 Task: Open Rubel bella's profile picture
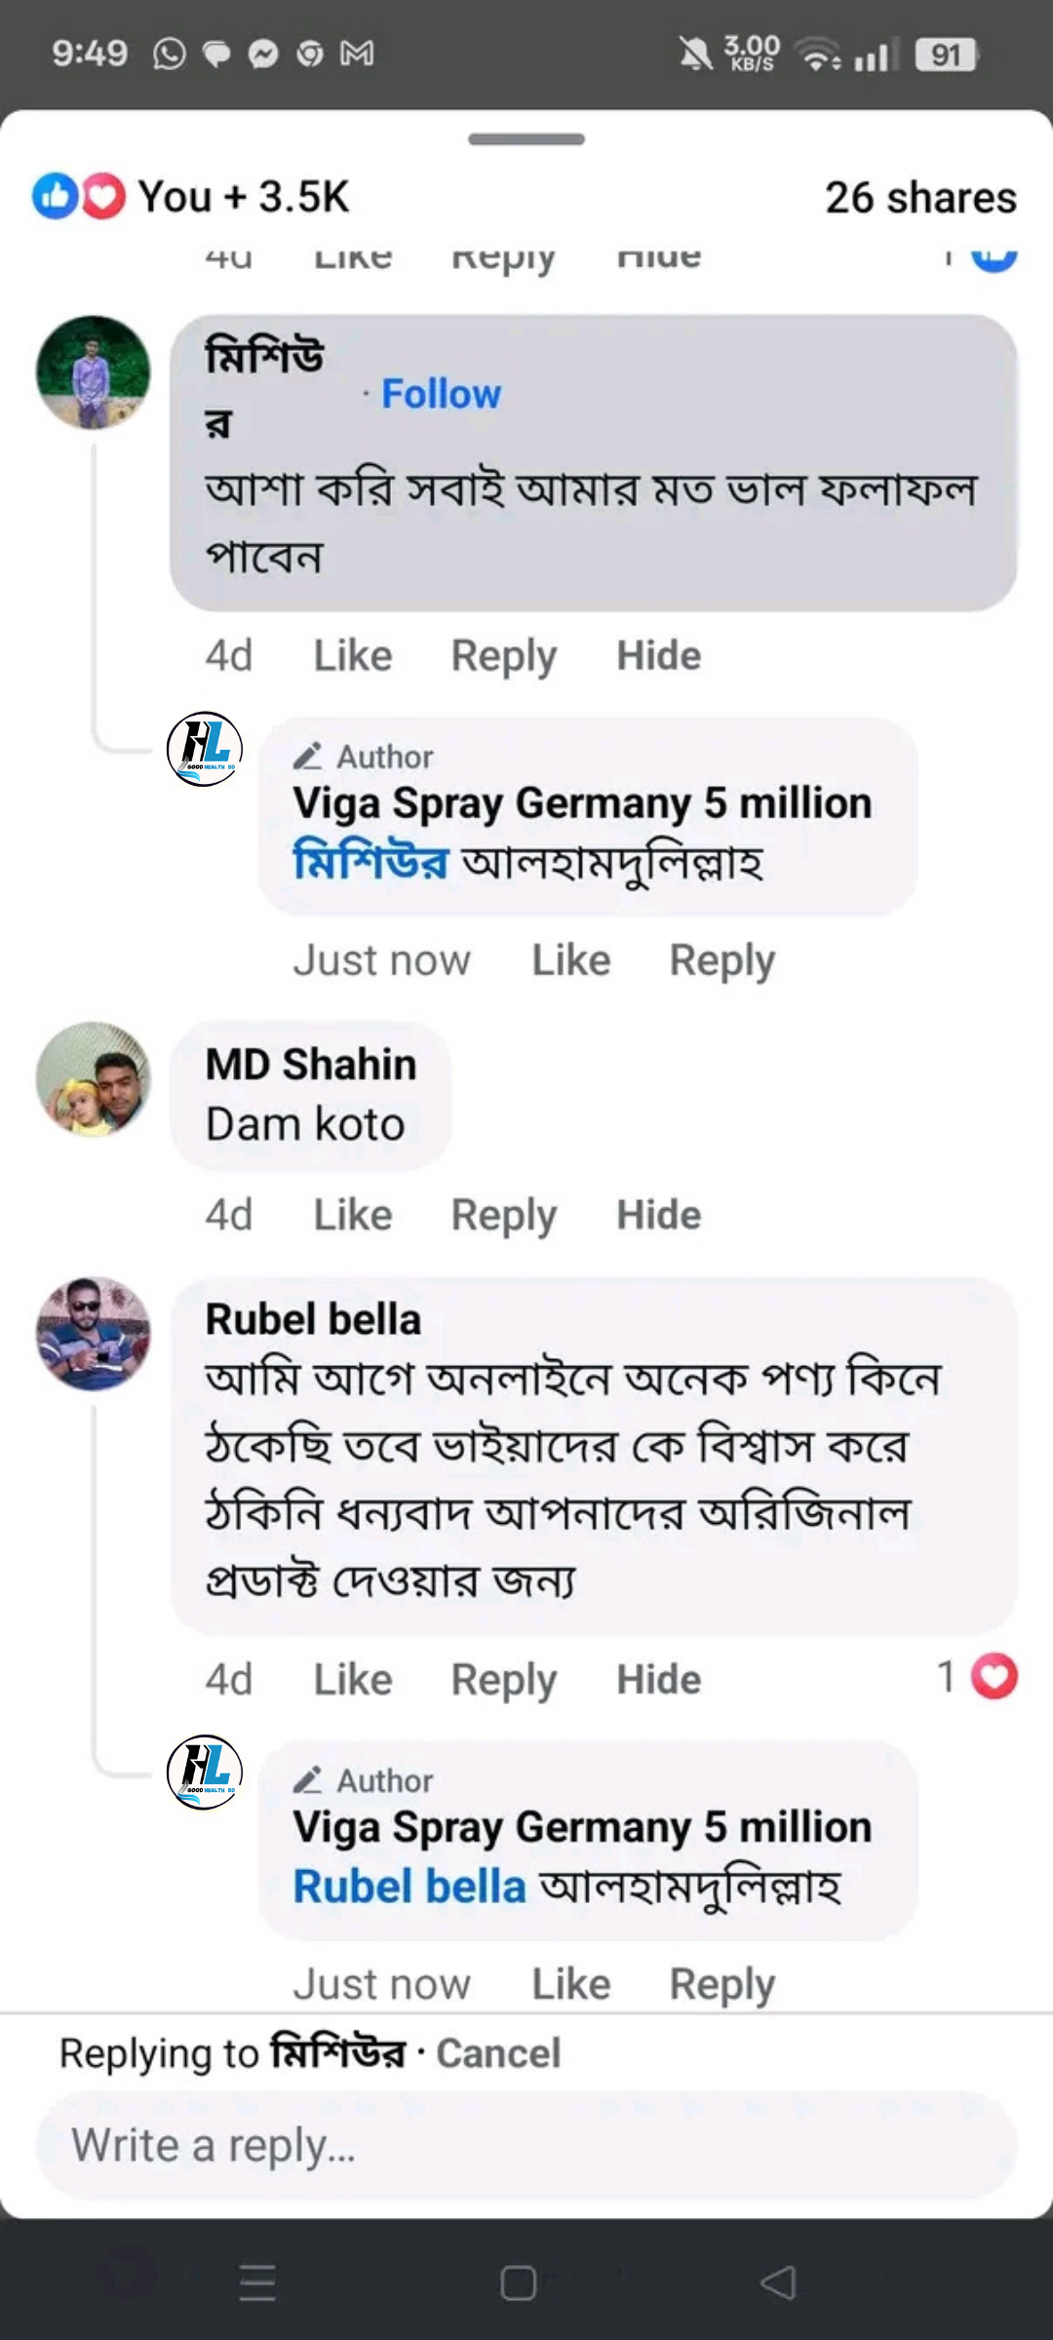coord(94,1333)
